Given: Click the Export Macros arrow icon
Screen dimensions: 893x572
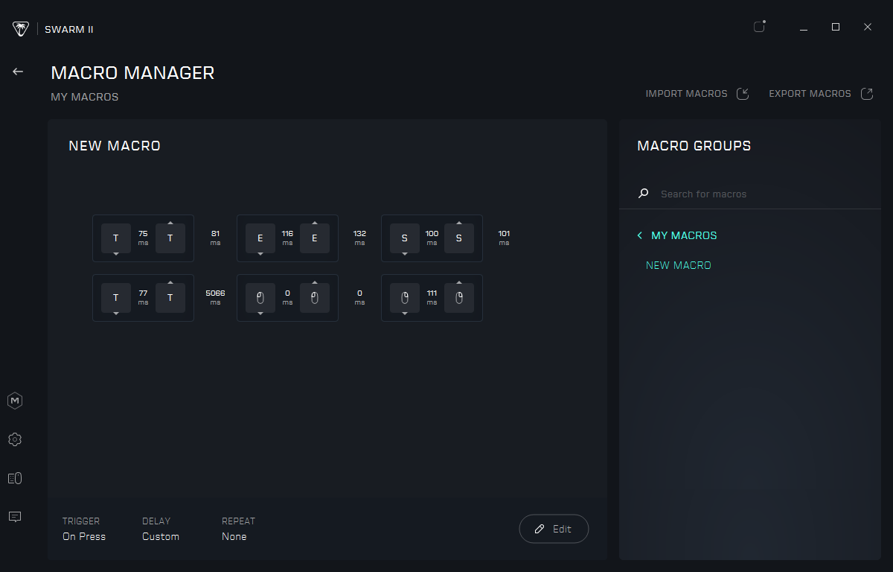Looking at the screenshot, I should pos(866,94).
